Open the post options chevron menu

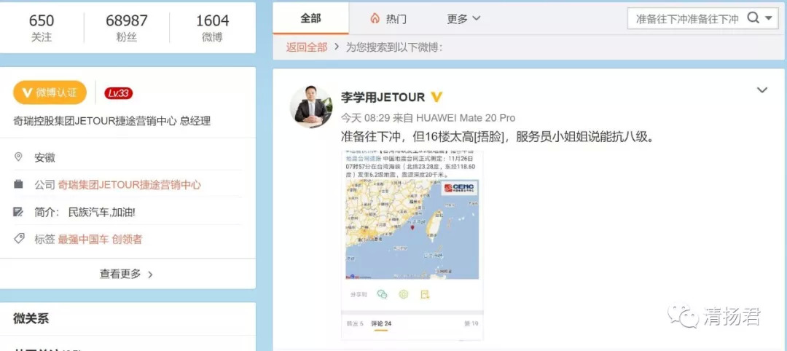761,90
